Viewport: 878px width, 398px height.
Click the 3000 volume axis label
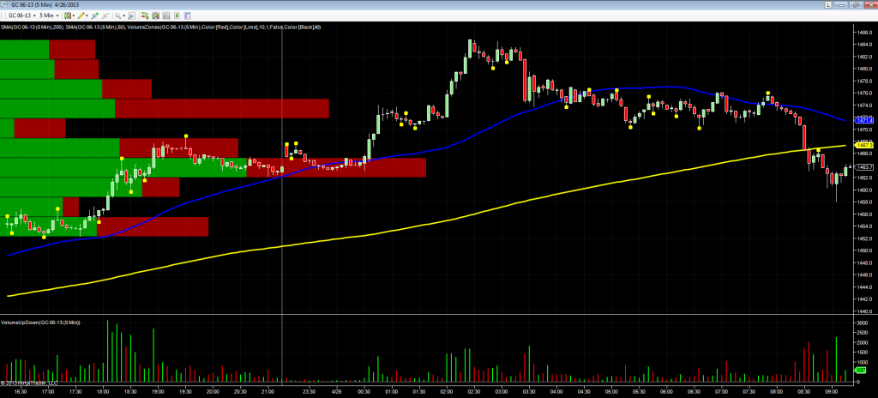[862, 323]
